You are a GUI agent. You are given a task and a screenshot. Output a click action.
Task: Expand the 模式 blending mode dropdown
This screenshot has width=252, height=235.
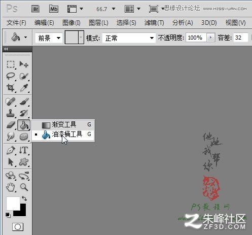[129, 38]
